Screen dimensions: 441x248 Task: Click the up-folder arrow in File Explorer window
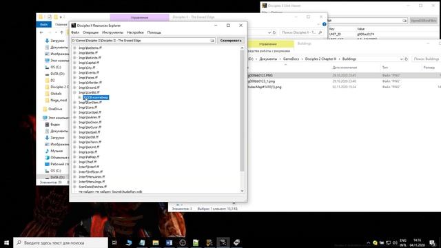pyautogui.click(x=61, y=32)
